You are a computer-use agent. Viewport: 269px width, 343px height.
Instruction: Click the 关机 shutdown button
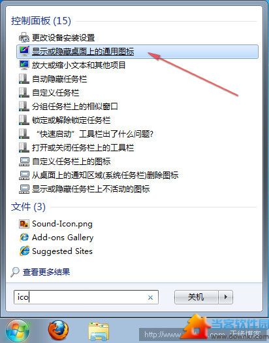(197, 297)
